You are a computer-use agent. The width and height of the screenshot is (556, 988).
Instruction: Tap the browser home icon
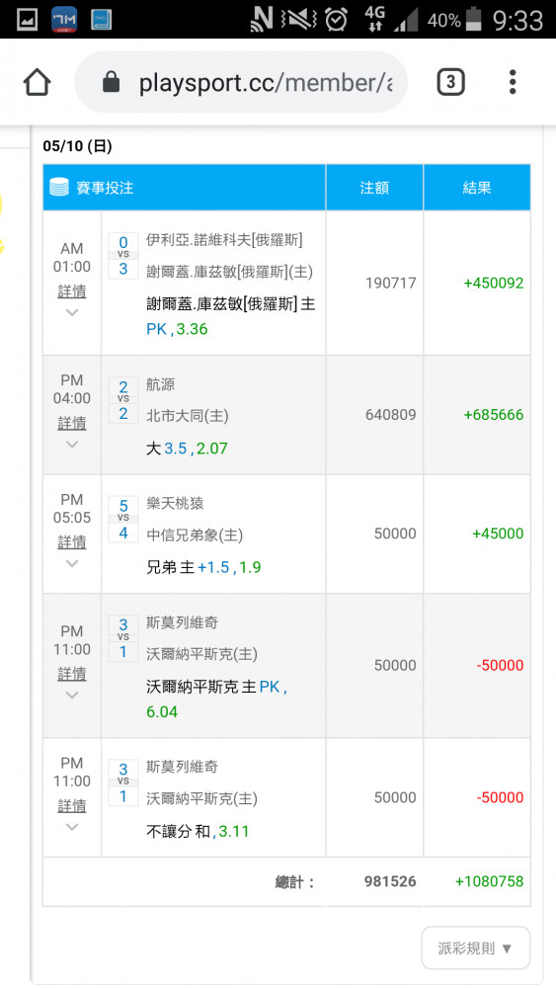pyautogui.click(x=37, y=82)
